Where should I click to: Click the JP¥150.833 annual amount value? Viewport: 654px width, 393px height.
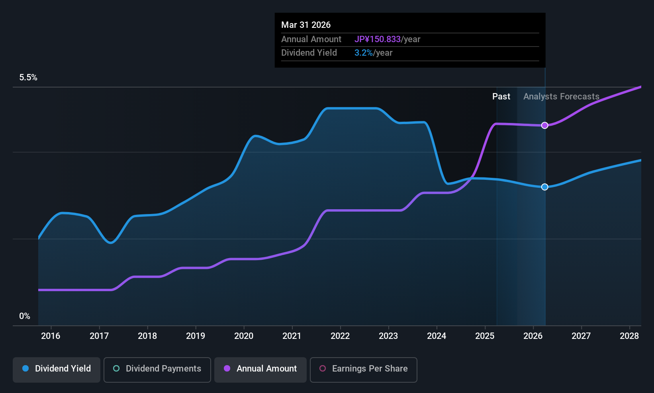(x=378, y=39)
